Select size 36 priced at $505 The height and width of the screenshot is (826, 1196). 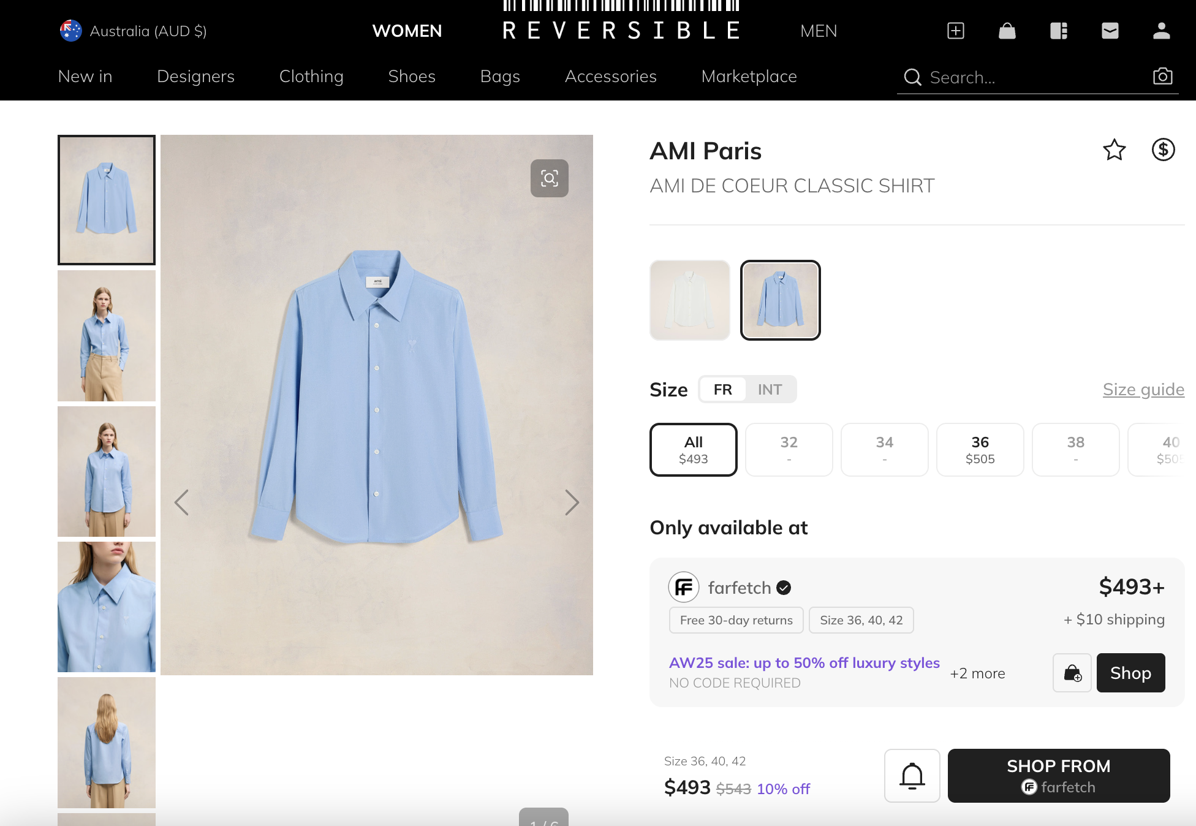tap(980, 449)
